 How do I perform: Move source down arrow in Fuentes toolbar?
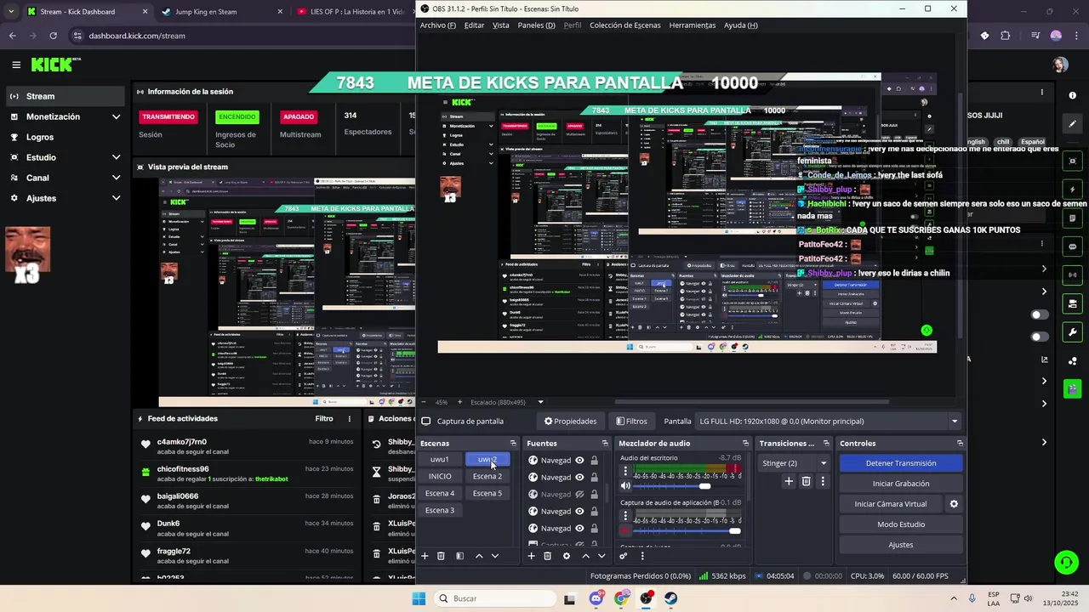click(x=602, y=556)
